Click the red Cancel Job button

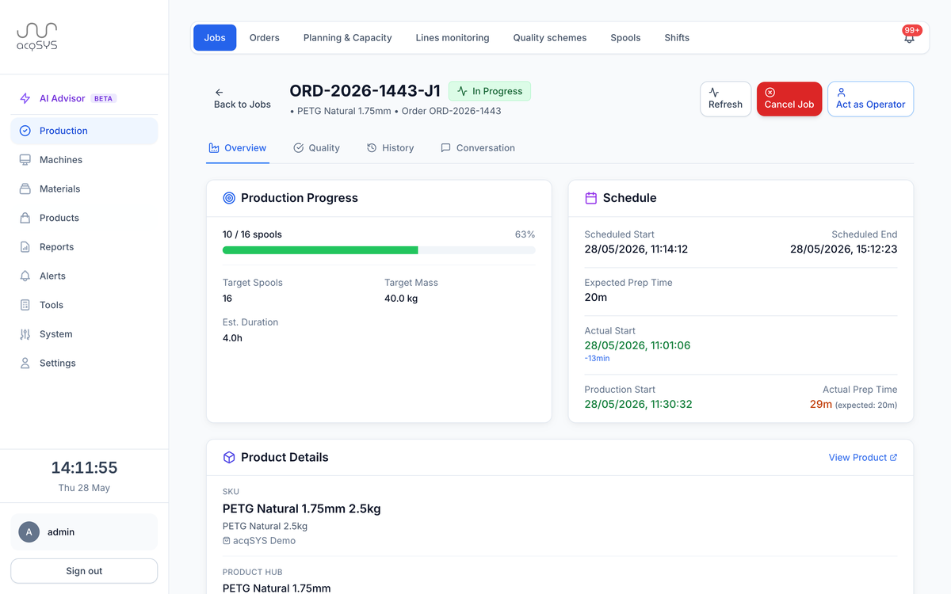789,99
